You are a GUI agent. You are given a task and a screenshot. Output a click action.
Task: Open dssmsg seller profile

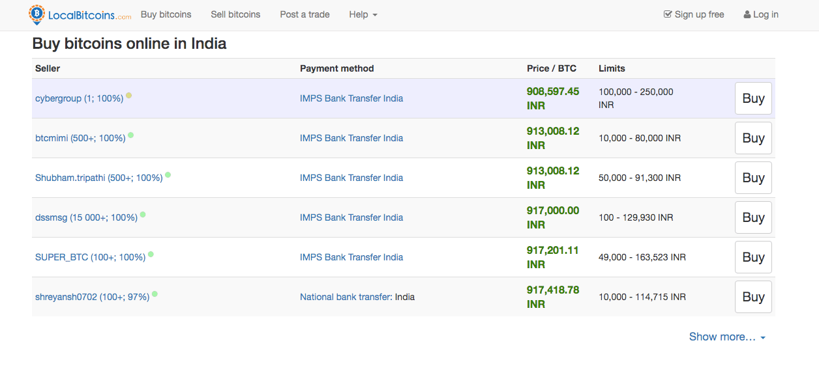[x=86, y=217]
